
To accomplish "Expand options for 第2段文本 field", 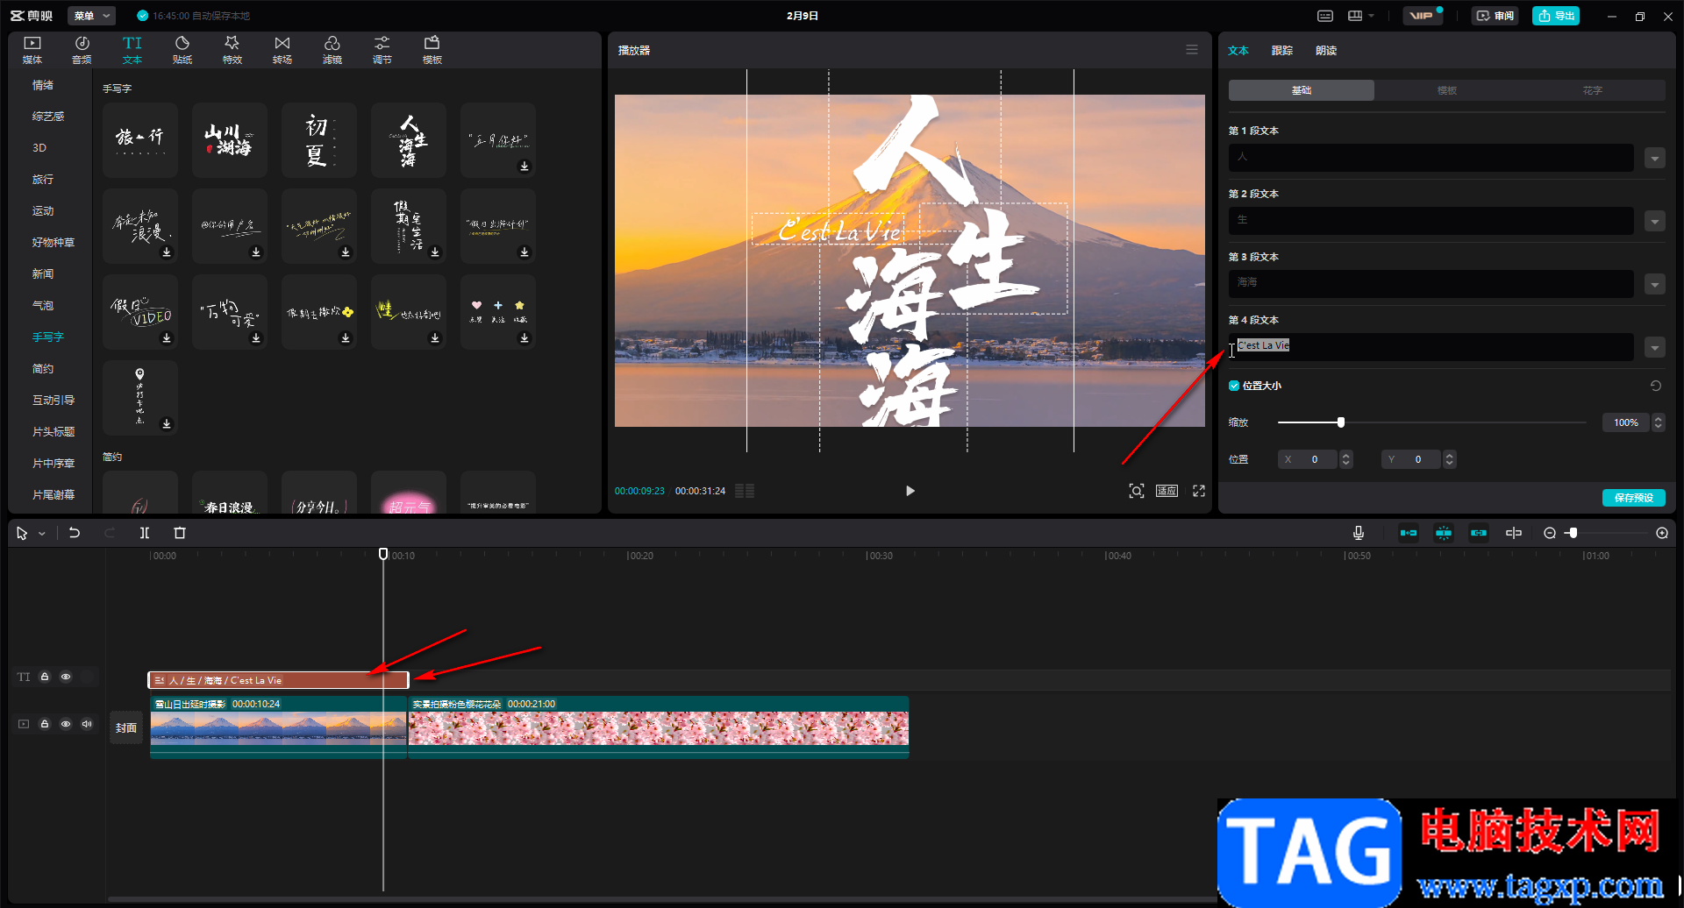I will point(1655,222).
